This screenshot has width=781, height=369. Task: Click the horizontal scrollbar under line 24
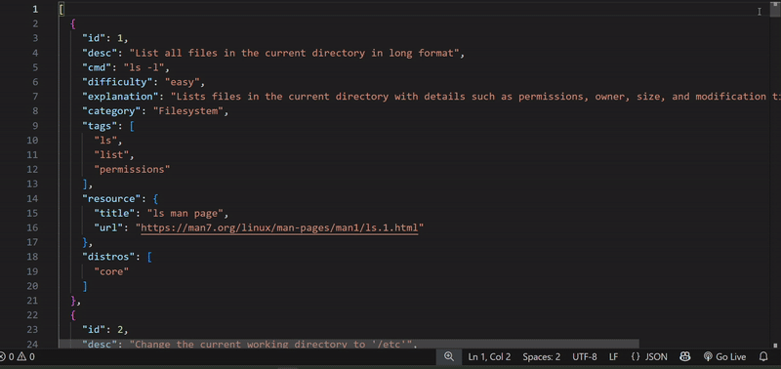(x=349, y=344)
